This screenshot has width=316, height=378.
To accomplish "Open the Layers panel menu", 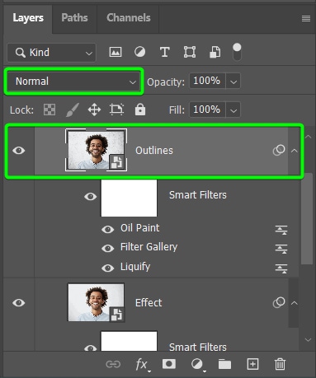I will (306, 18).
